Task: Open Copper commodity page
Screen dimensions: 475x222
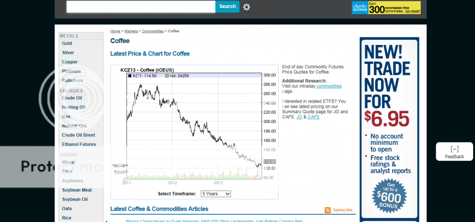Action: [70, 62]
